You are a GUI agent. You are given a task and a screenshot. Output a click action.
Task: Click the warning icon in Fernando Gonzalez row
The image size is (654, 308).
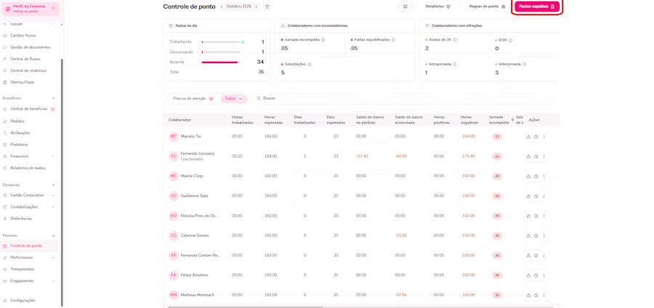pos(528,156)
